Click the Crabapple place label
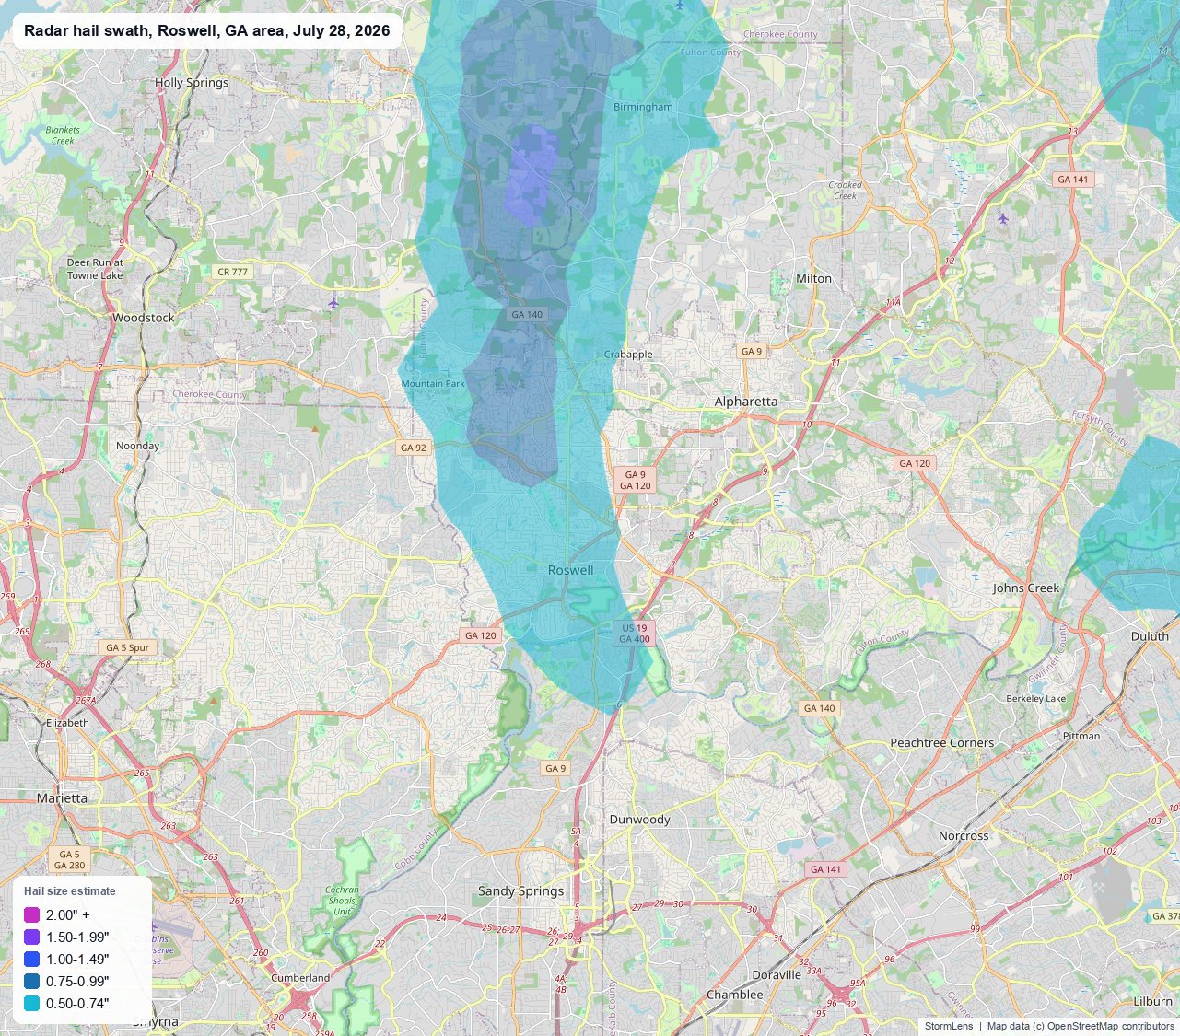The image size is (1180, 1036). 628,355
